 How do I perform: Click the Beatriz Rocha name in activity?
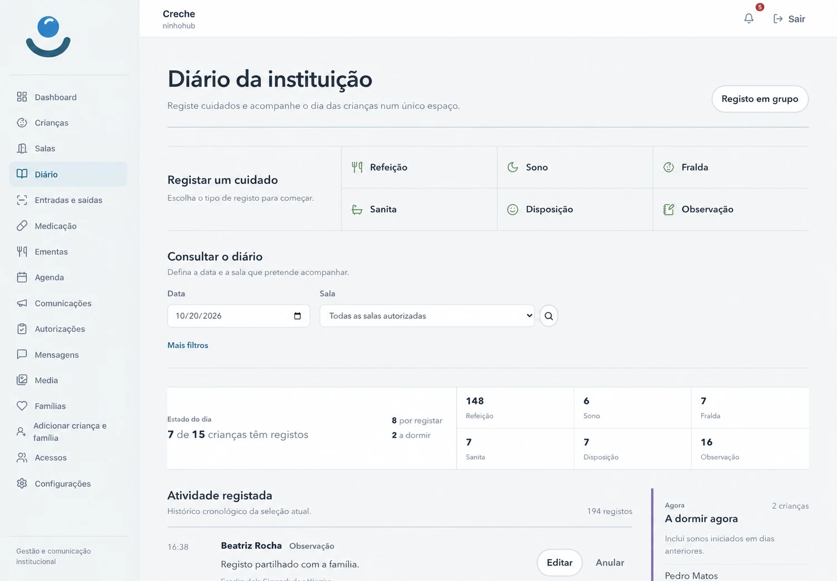coord(251,545)
